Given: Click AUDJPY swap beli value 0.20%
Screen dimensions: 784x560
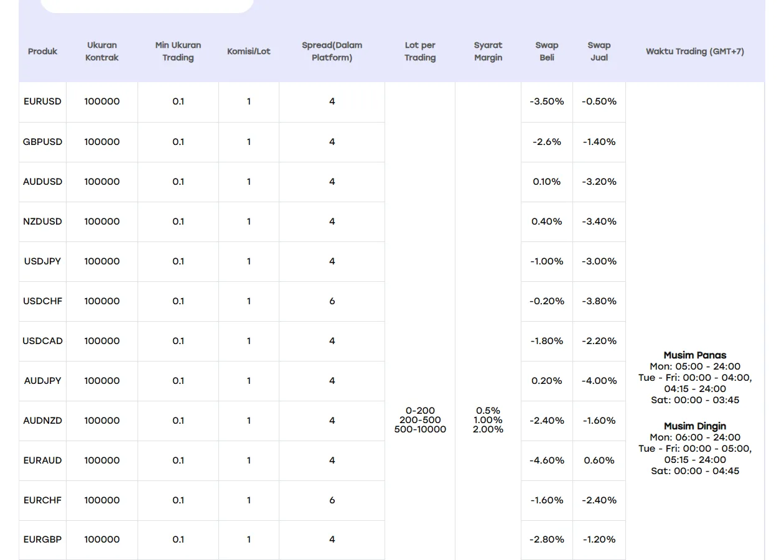Looking at the screenshot, I should (x=547, y=381).
